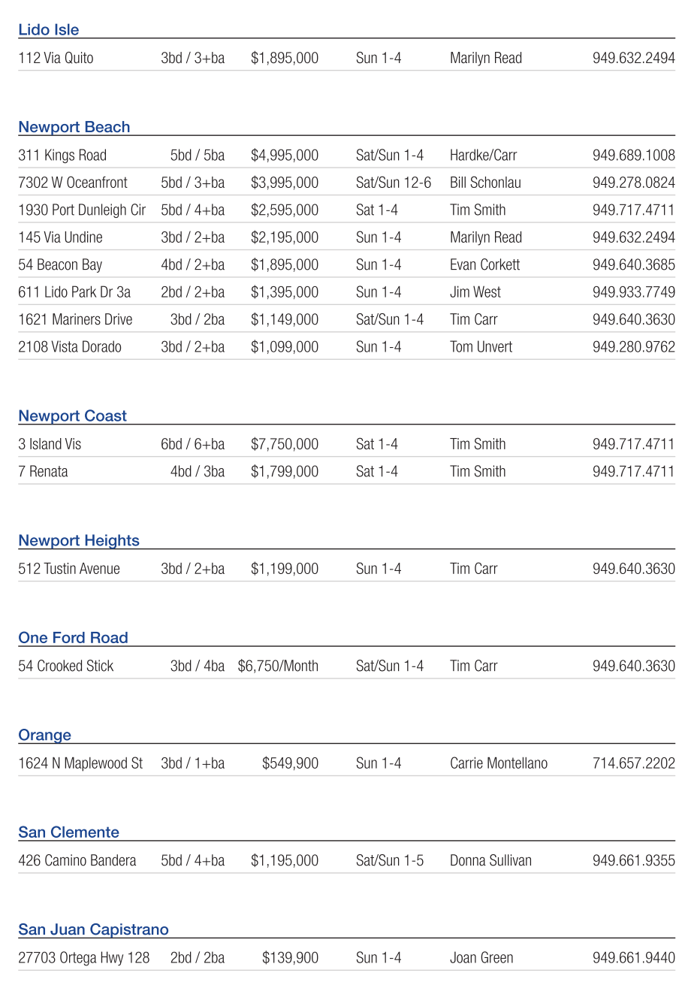Select the 27703 Ortega Hwy 128 address

click(x=83, y=958)
